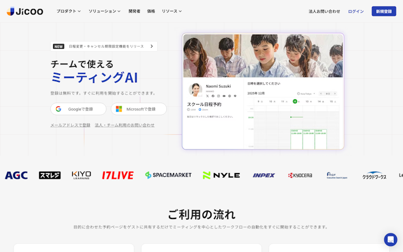This screenshot has width=403, height=252.
Task: Select highlighted day 12 in calendar
Action: point(295,101)
